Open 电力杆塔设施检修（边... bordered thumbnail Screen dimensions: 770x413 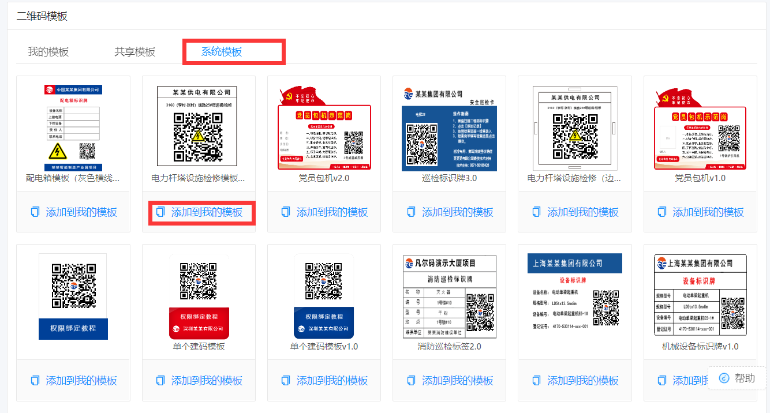574,127
